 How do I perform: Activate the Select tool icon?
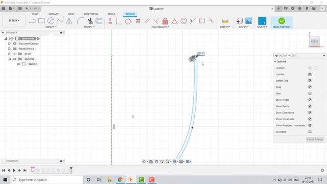[x=262, y=21]
